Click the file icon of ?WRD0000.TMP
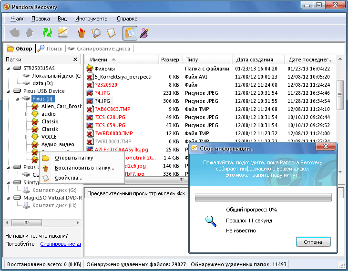 tap(90, 133)
